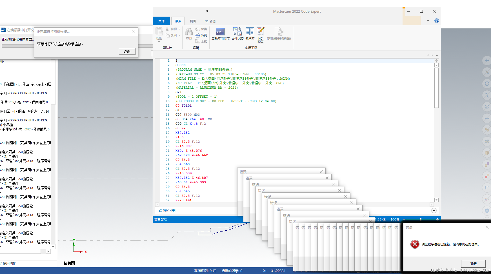This screenshot has height=274, width=491.
Task: Click 选择的图素: 0 in status bar
Action: (x=232, y=271)
